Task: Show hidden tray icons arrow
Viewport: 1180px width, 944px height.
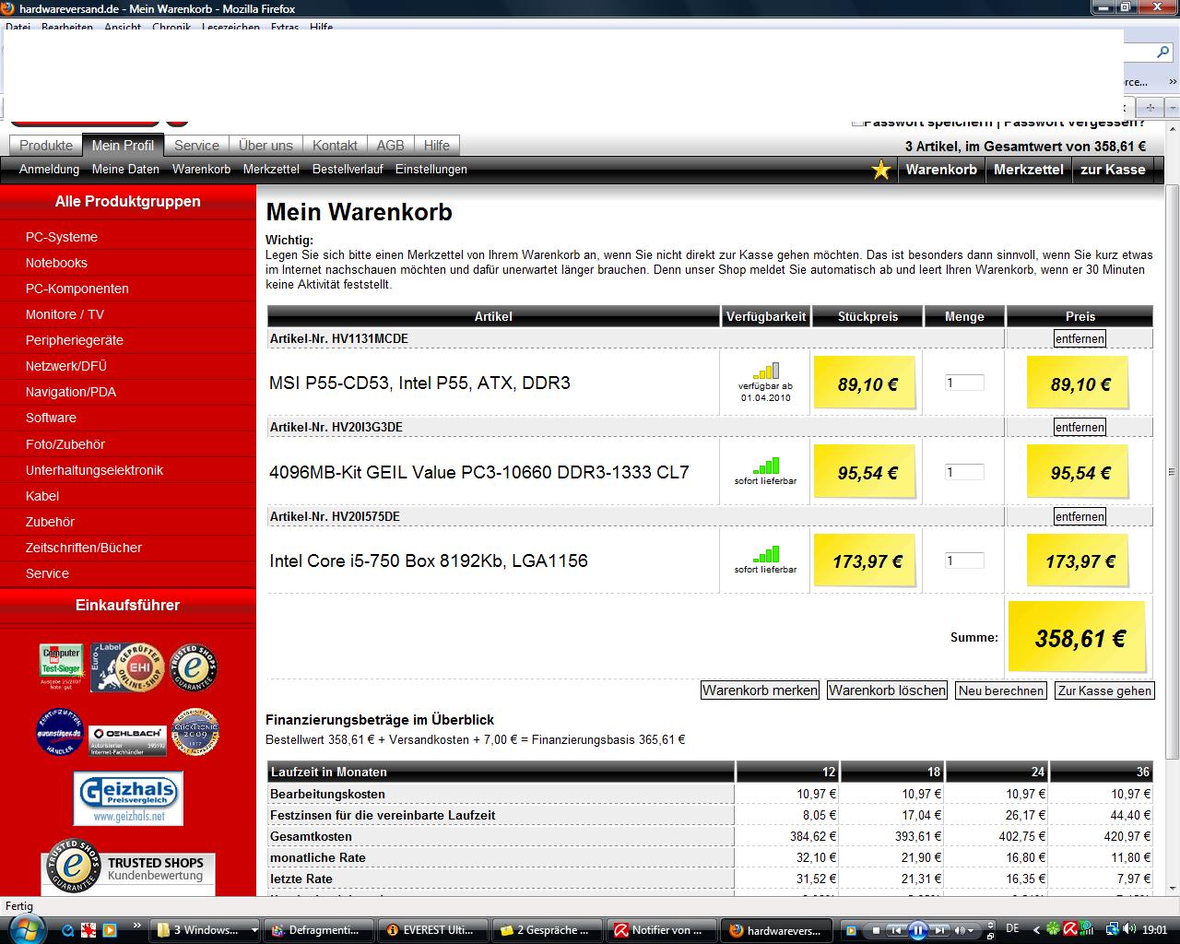Action: point(1036,930)
